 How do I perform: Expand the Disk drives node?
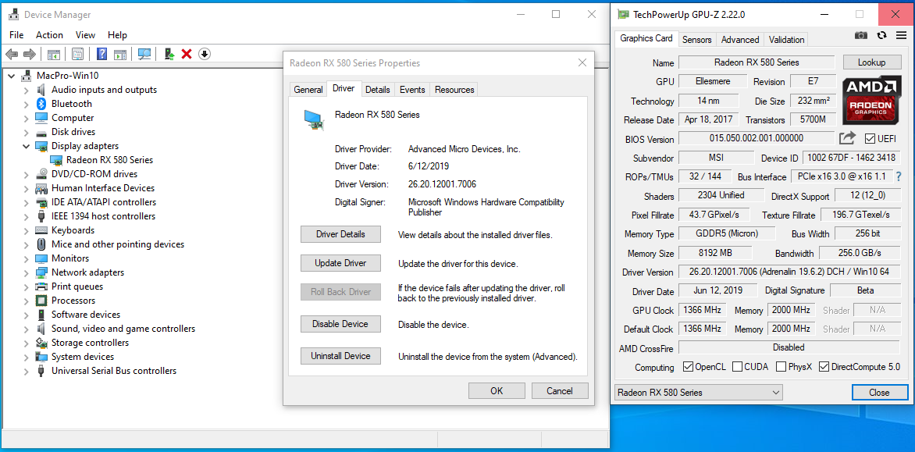27,132
